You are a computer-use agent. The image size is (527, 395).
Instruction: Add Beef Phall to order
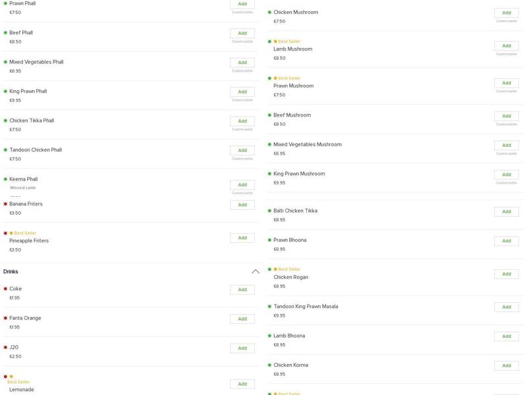[242, 34]
